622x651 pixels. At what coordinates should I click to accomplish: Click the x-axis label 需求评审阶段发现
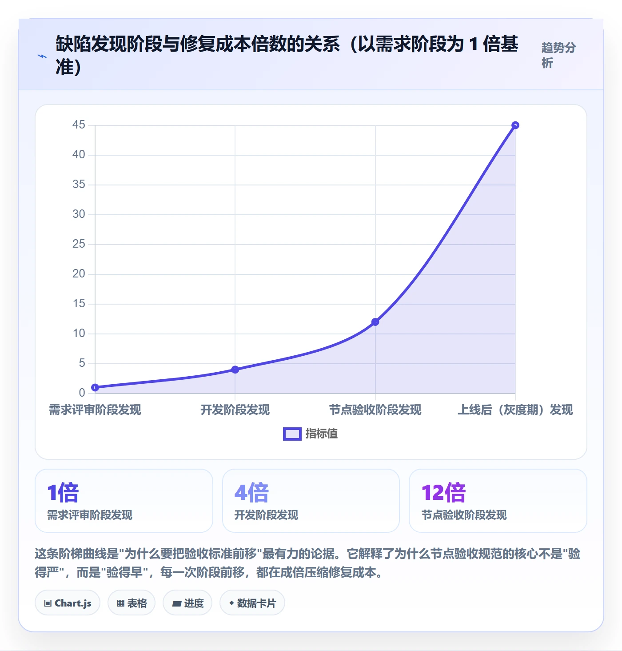95,410
